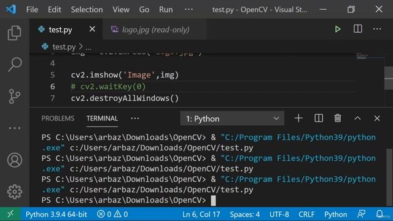The height and width of the screenshot is (221, 393).
Task: Split the editor to the right
Action: [x=357, y=29]
